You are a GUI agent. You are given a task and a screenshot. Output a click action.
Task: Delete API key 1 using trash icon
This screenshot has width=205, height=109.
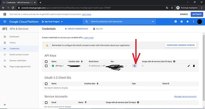point(194,66)
